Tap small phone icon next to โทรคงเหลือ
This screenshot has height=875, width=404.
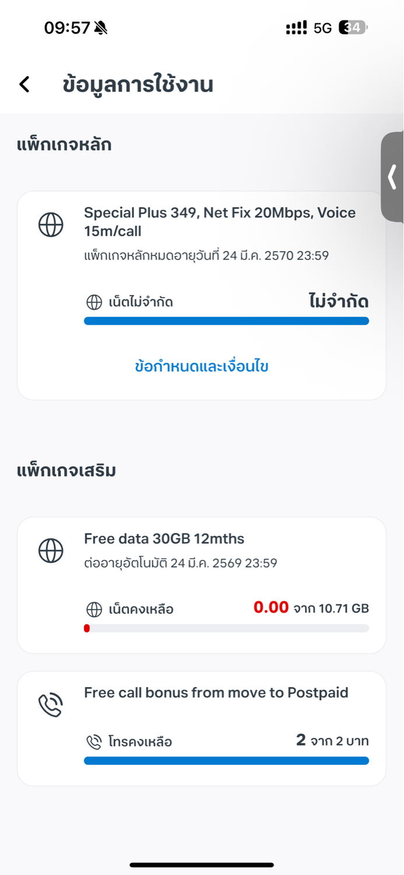pos(94,742)
